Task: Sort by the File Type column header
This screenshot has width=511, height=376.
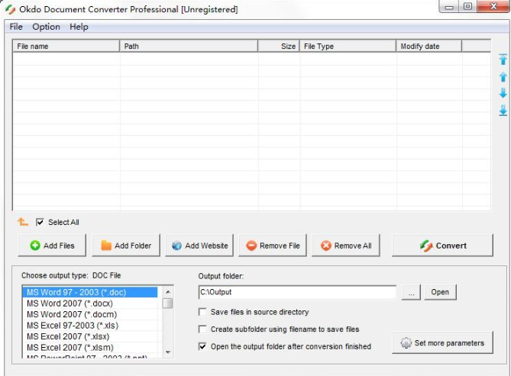Action: click(x=348, y=47)
